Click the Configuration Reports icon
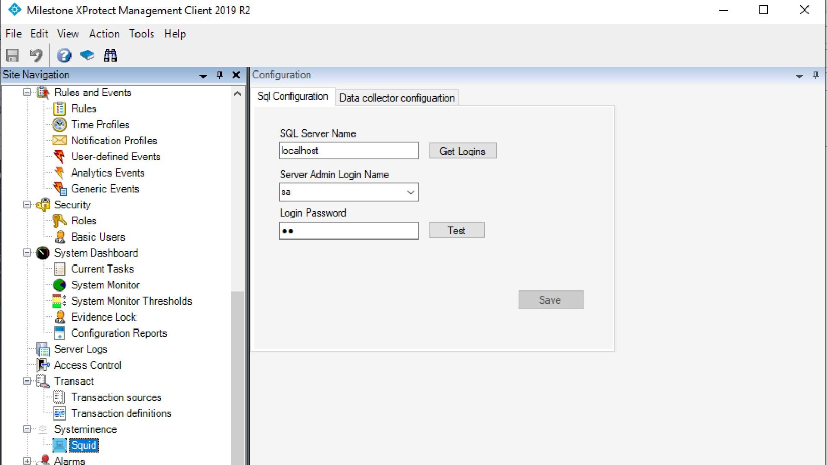This screenshot has height=465, width=827. tap(60, 333)
